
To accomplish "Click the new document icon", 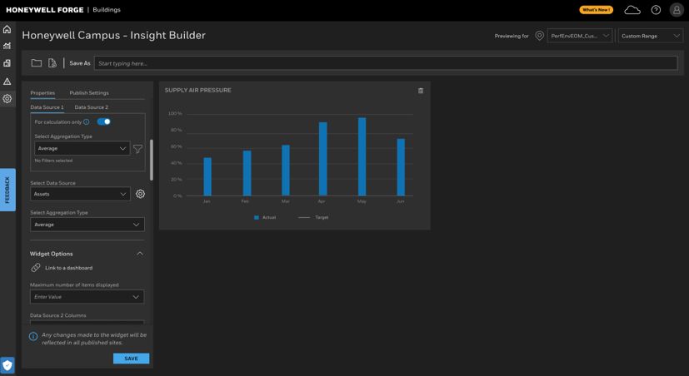I will 52,63.
